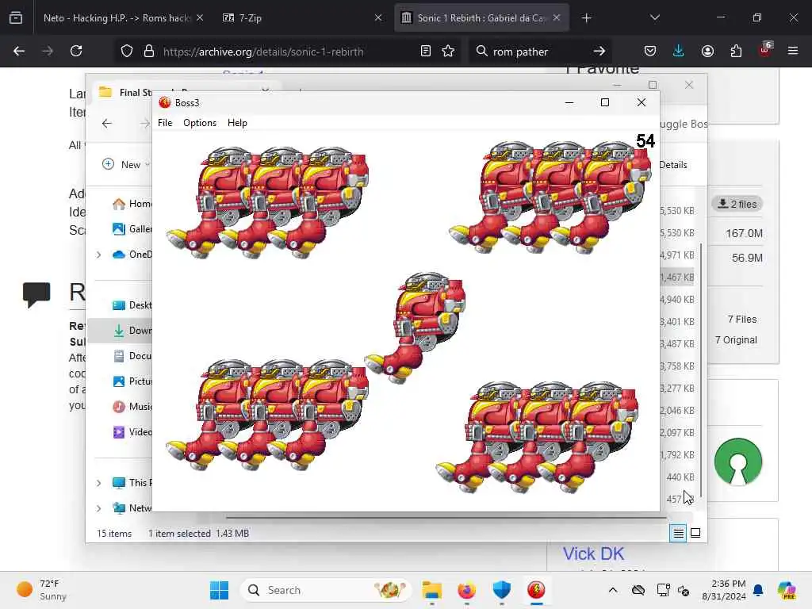812x609 pixels.
Task: Open Firefox extensions menu
Action: [x=736, y=51]
